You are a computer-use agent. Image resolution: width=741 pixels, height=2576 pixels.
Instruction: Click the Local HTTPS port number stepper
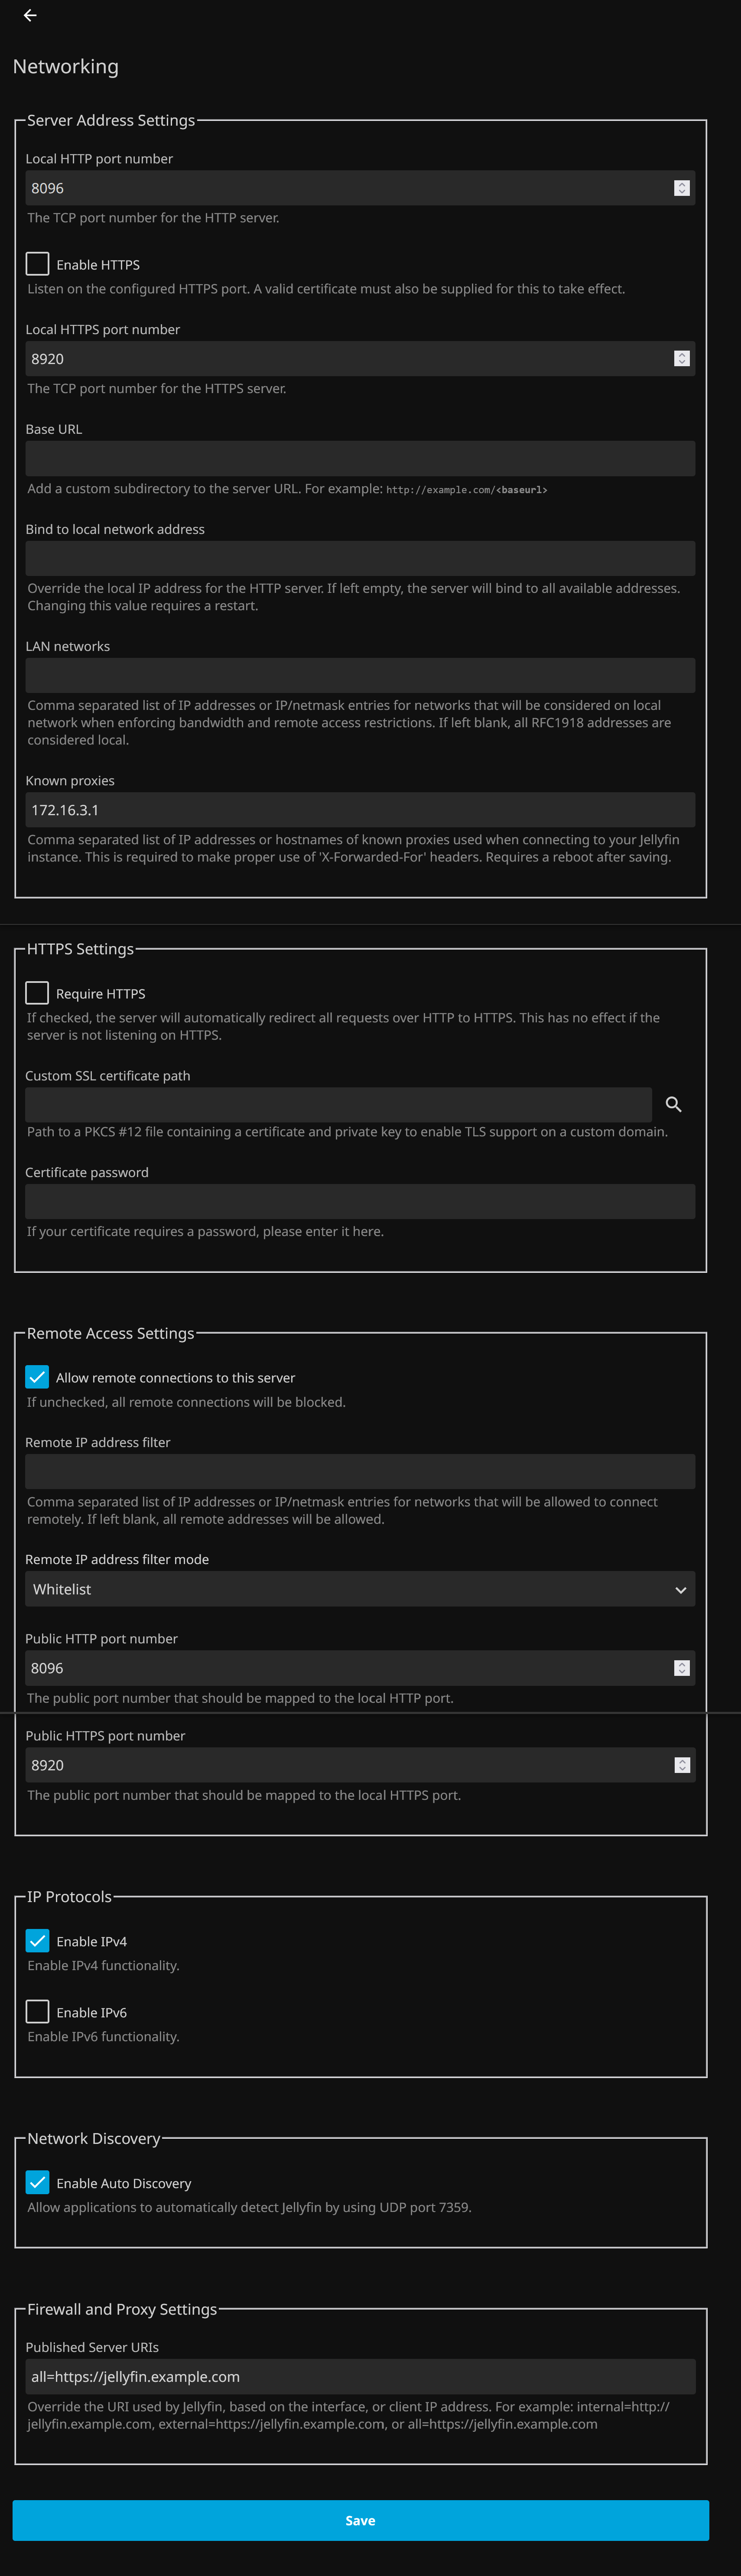click(x=681, y=359)
